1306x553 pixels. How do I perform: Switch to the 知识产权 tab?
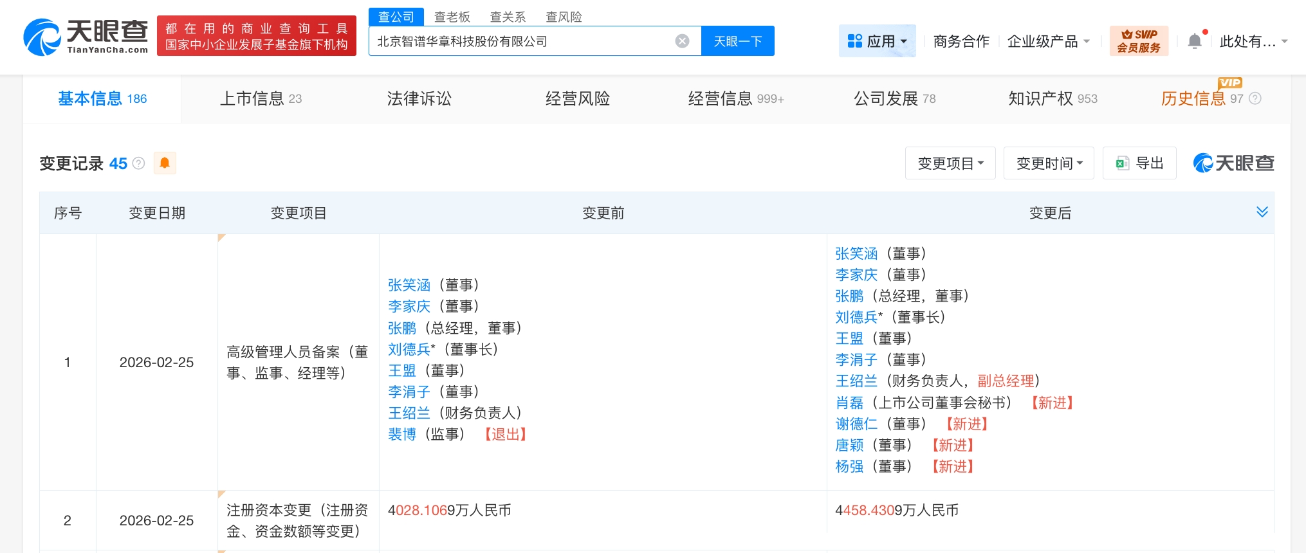1053,98
